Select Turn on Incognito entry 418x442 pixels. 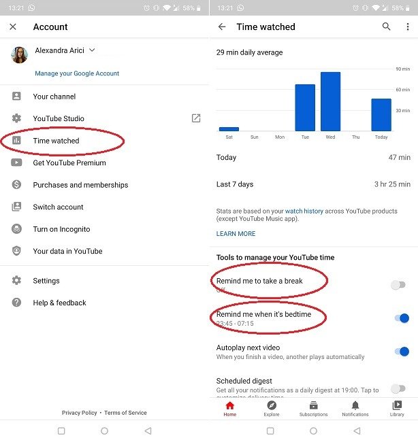(x=104, y=229)
